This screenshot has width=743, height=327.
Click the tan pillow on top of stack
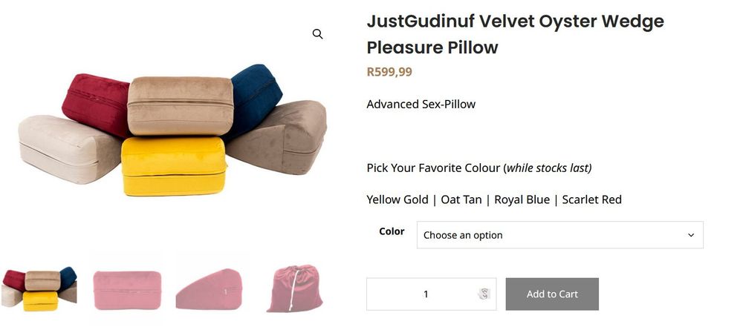click(180, 106)
